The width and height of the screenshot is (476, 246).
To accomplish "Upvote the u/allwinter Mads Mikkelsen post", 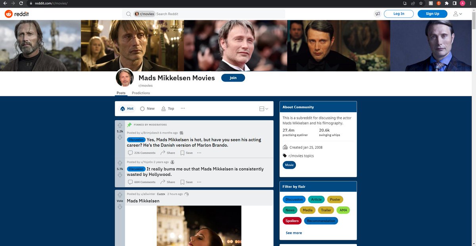I will [120, 195].
